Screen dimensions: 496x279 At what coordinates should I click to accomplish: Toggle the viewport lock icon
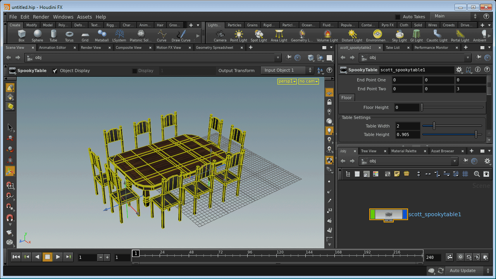click(329, 102)
